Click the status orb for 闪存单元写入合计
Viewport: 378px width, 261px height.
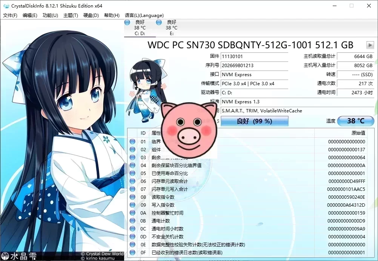(132, 189)
